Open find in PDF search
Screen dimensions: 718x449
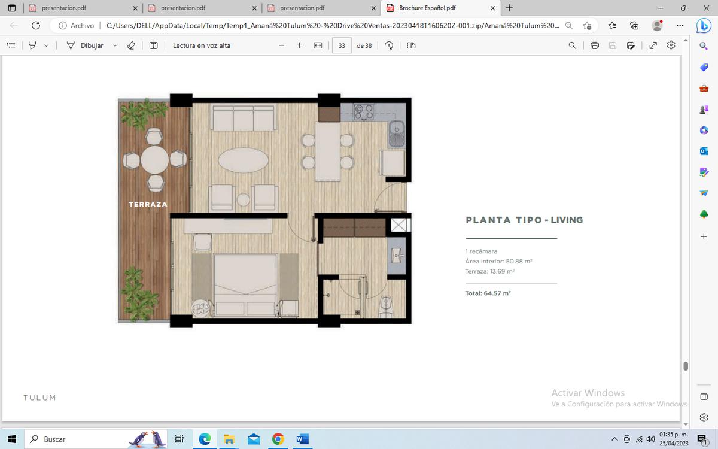[573, 45]
